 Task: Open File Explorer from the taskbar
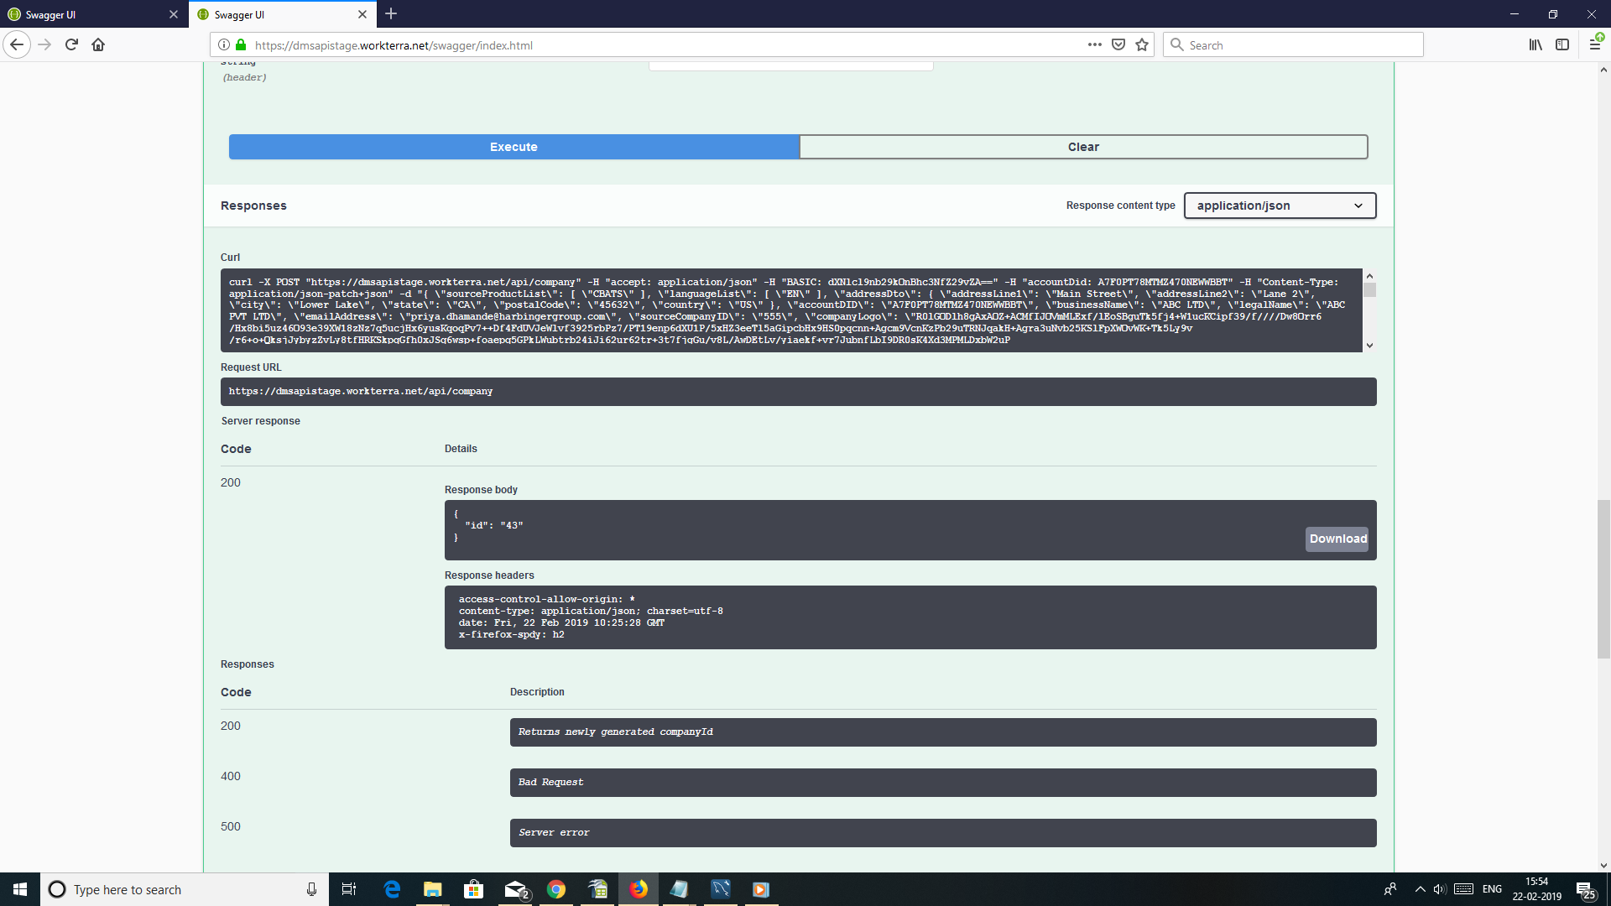[432, 889]
